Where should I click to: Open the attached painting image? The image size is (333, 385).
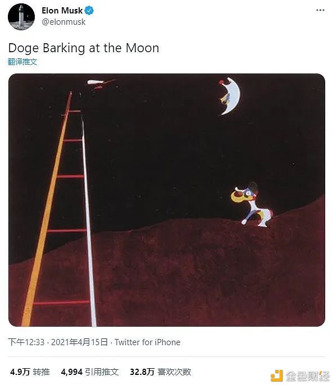pos(167,200)
